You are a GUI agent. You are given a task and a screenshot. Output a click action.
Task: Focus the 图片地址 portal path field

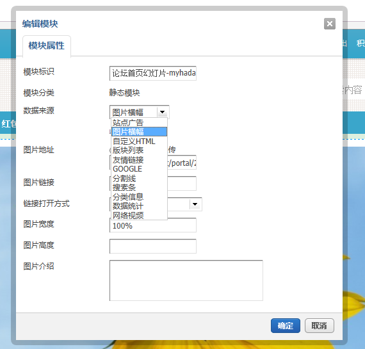click(x=182, y=163)
